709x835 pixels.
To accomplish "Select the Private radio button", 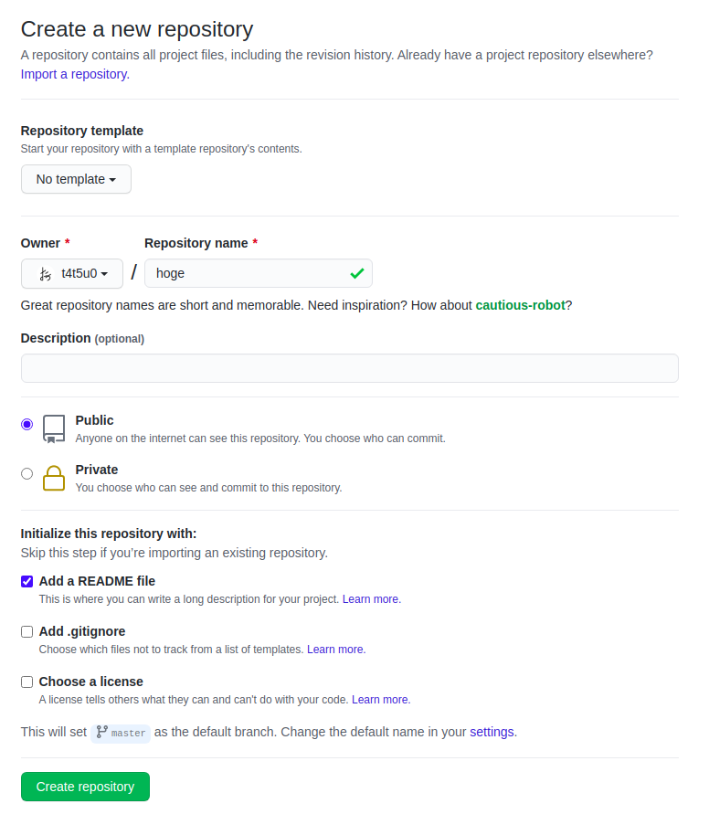I will (x=27, y=473).
